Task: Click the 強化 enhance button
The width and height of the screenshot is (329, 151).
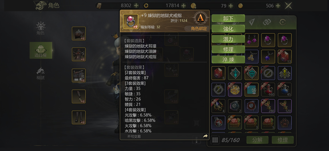Action: (x=228, y=28)
